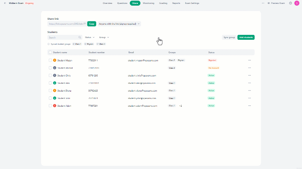Open the pink user profile avatar
Image resolution: width=302 pixels, height=169 pixels.
297,3
